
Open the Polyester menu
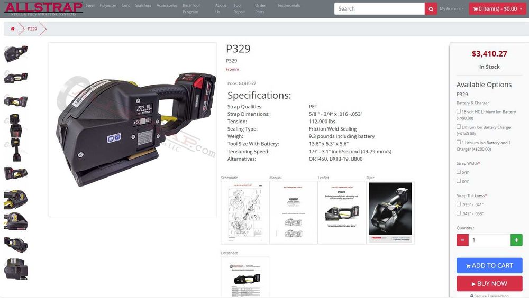[x=108, y=5]
